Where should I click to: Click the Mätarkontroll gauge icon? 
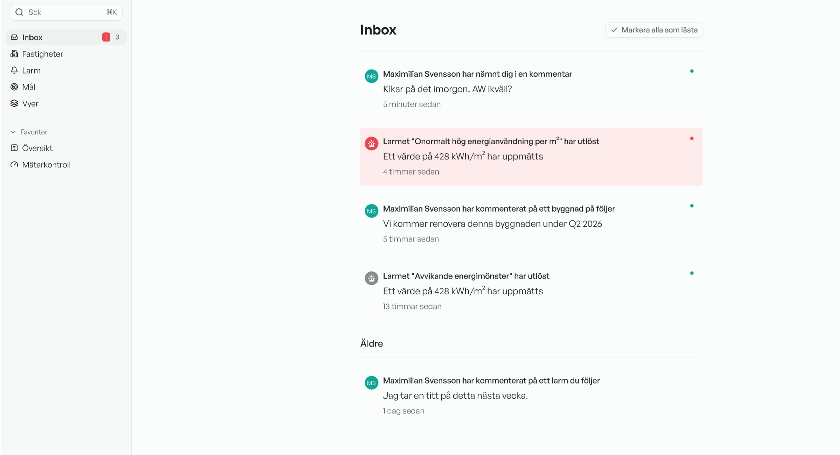(x=14, y=164)
